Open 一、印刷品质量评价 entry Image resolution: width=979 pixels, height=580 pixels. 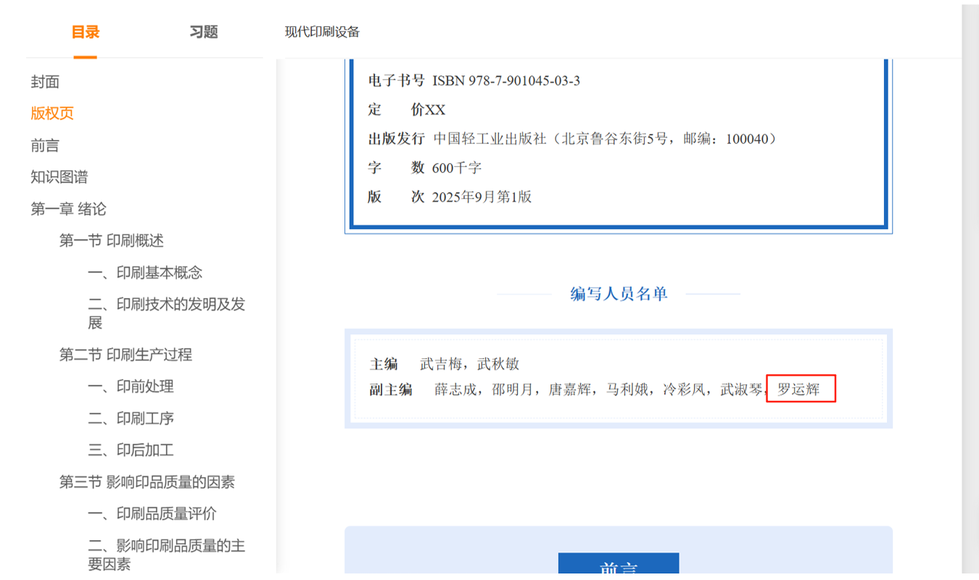point(152,514)
